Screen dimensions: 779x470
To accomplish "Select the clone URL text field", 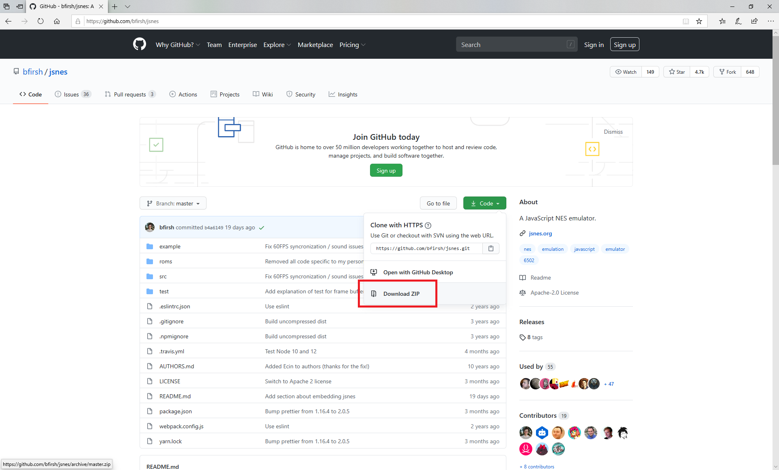I will [426, 248].
